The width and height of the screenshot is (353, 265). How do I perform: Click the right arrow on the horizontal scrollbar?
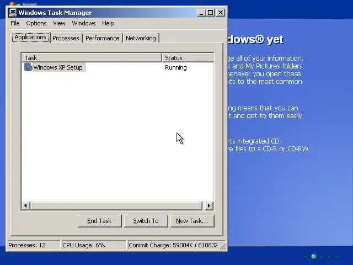[x=208, y=205]
